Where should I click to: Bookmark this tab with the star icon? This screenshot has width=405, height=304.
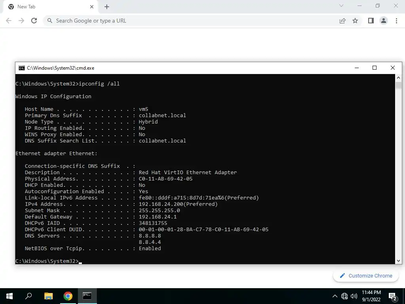355,21
